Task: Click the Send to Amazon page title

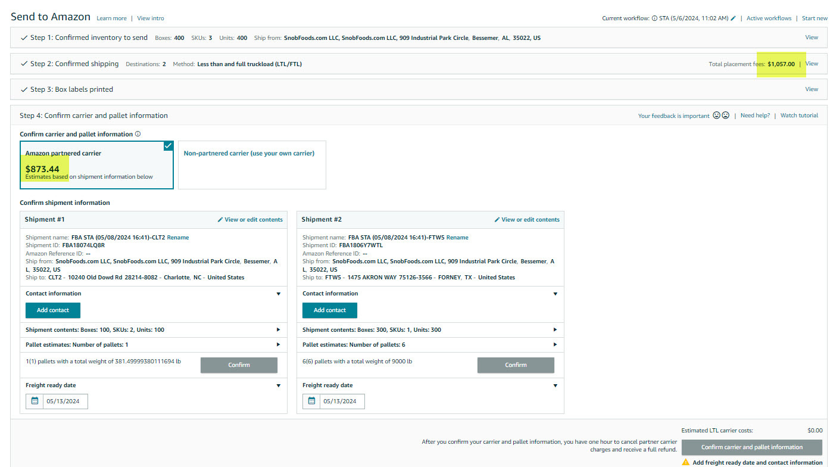Action: click(x=51, y=17)
